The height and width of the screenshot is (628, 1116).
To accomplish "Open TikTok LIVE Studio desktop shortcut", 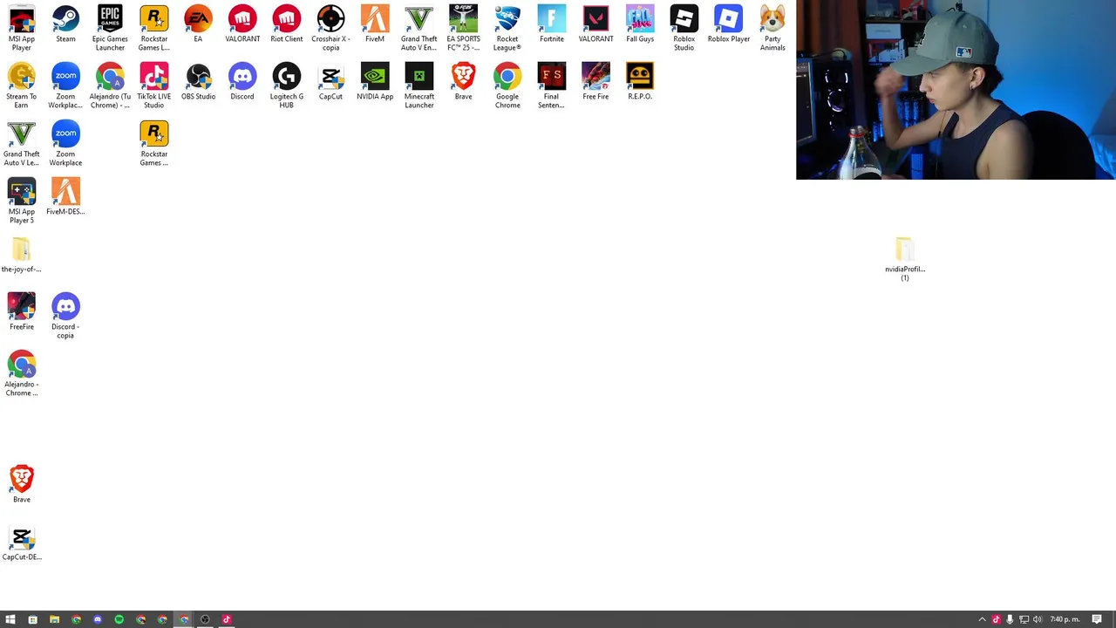I will tap(154, 85).
